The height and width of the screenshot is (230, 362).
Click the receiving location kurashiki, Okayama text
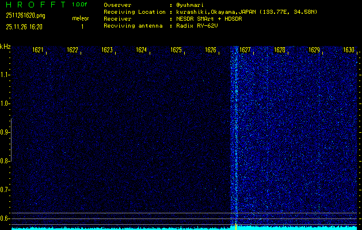pos(246,12)
